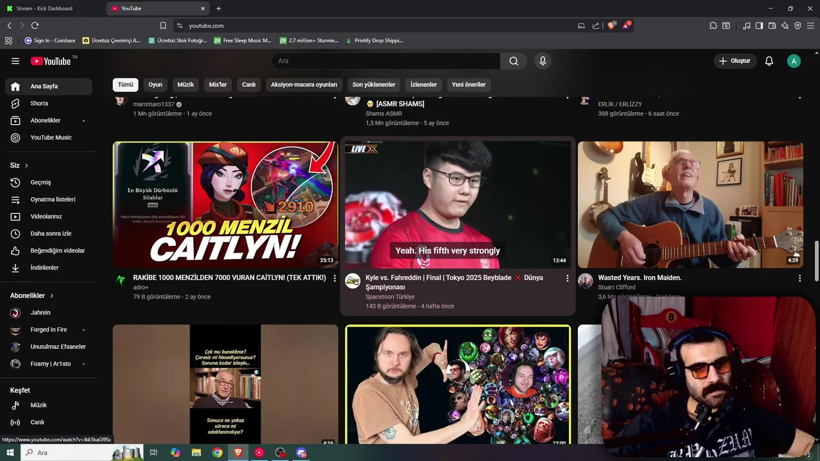The image size is (820, 461).
Task: Select the Müzik filter chip
Action: 186,85
